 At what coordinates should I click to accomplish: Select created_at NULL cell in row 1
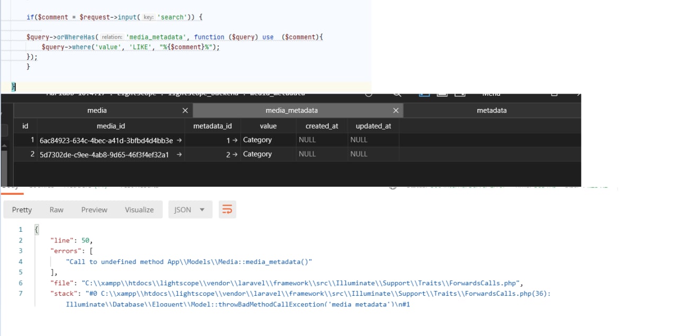point(322,140)
